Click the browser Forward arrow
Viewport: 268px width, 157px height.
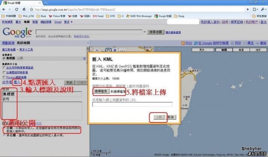(9, 9)
